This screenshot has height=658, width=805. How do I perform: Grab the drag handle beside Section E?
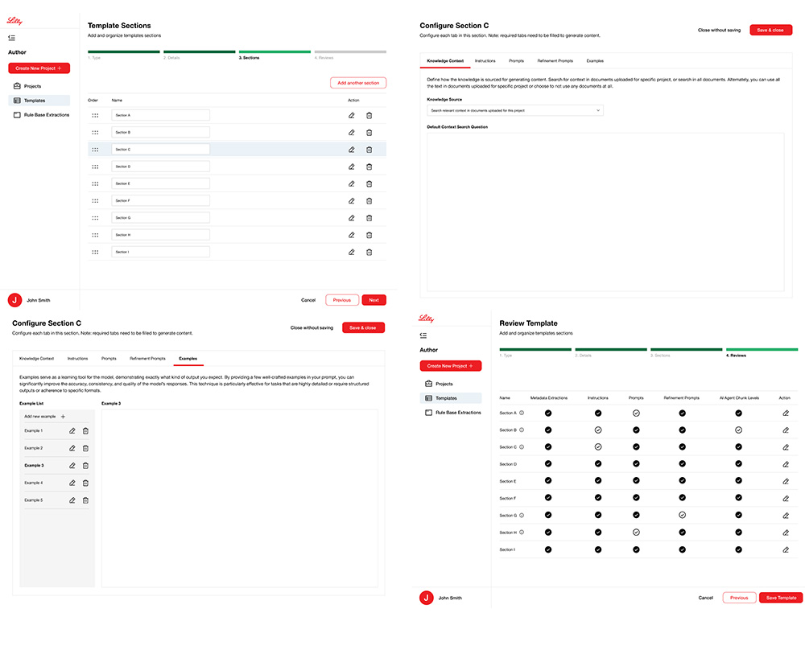[x=95, y=183]
